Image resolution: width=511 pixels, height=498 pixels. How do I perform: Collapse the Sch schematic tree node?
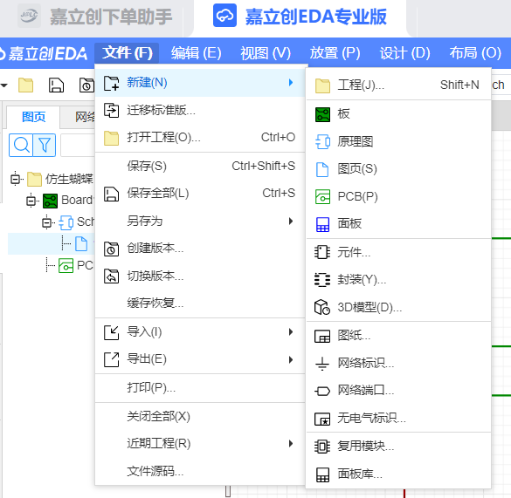click(x=46, y=222)
